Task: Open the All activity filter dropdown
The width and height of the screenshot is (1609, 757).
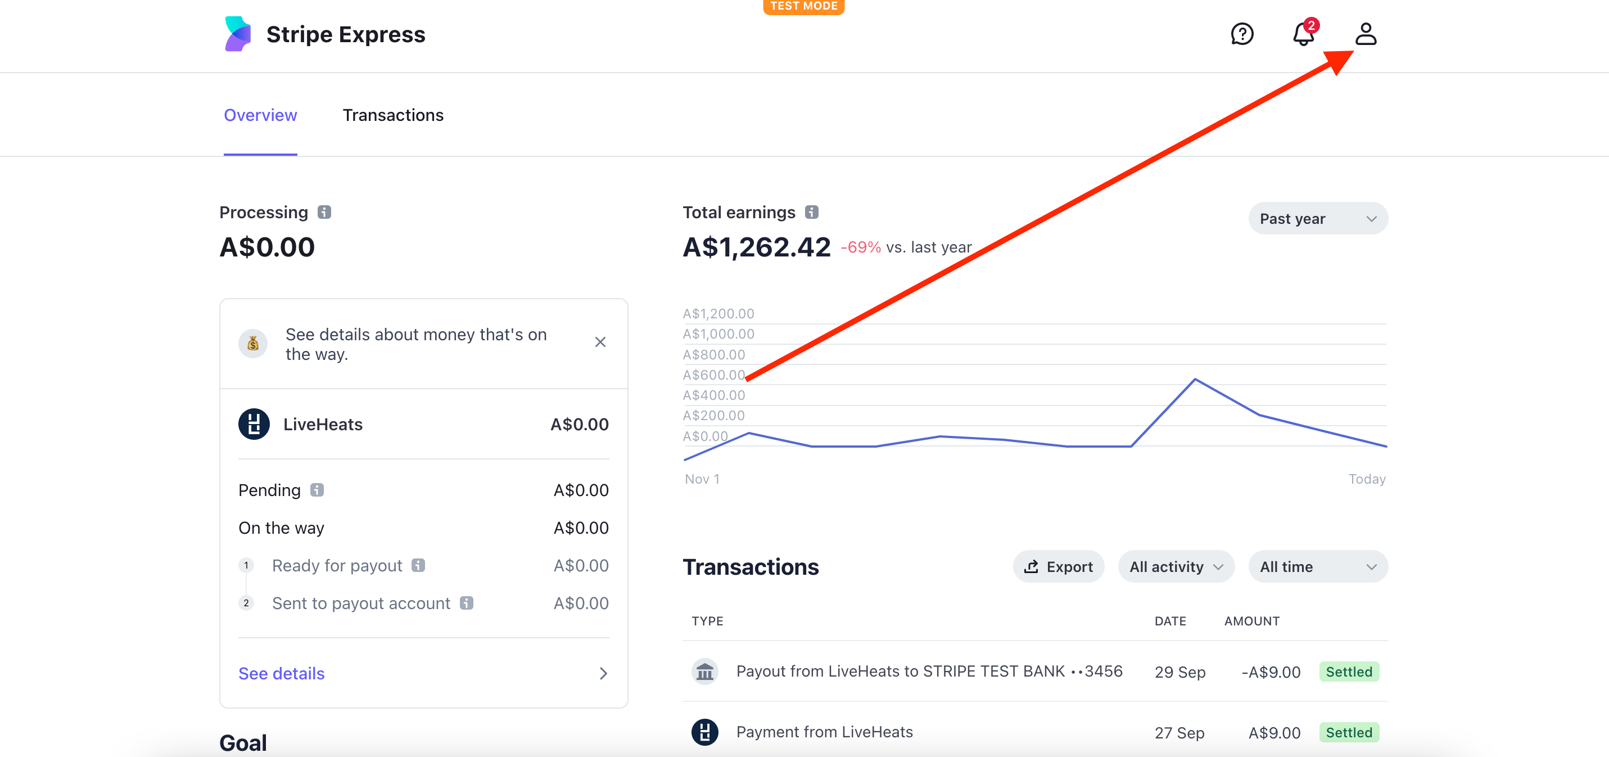Action: point(1176,566)
